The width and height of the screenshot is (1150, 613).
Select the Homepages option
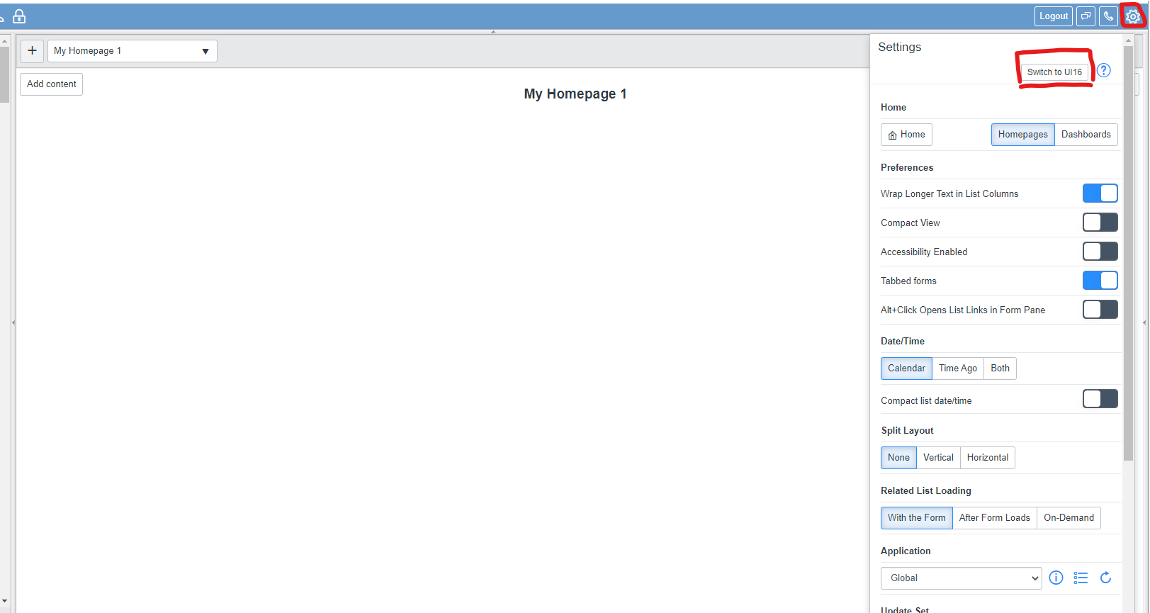(1022, 135)
